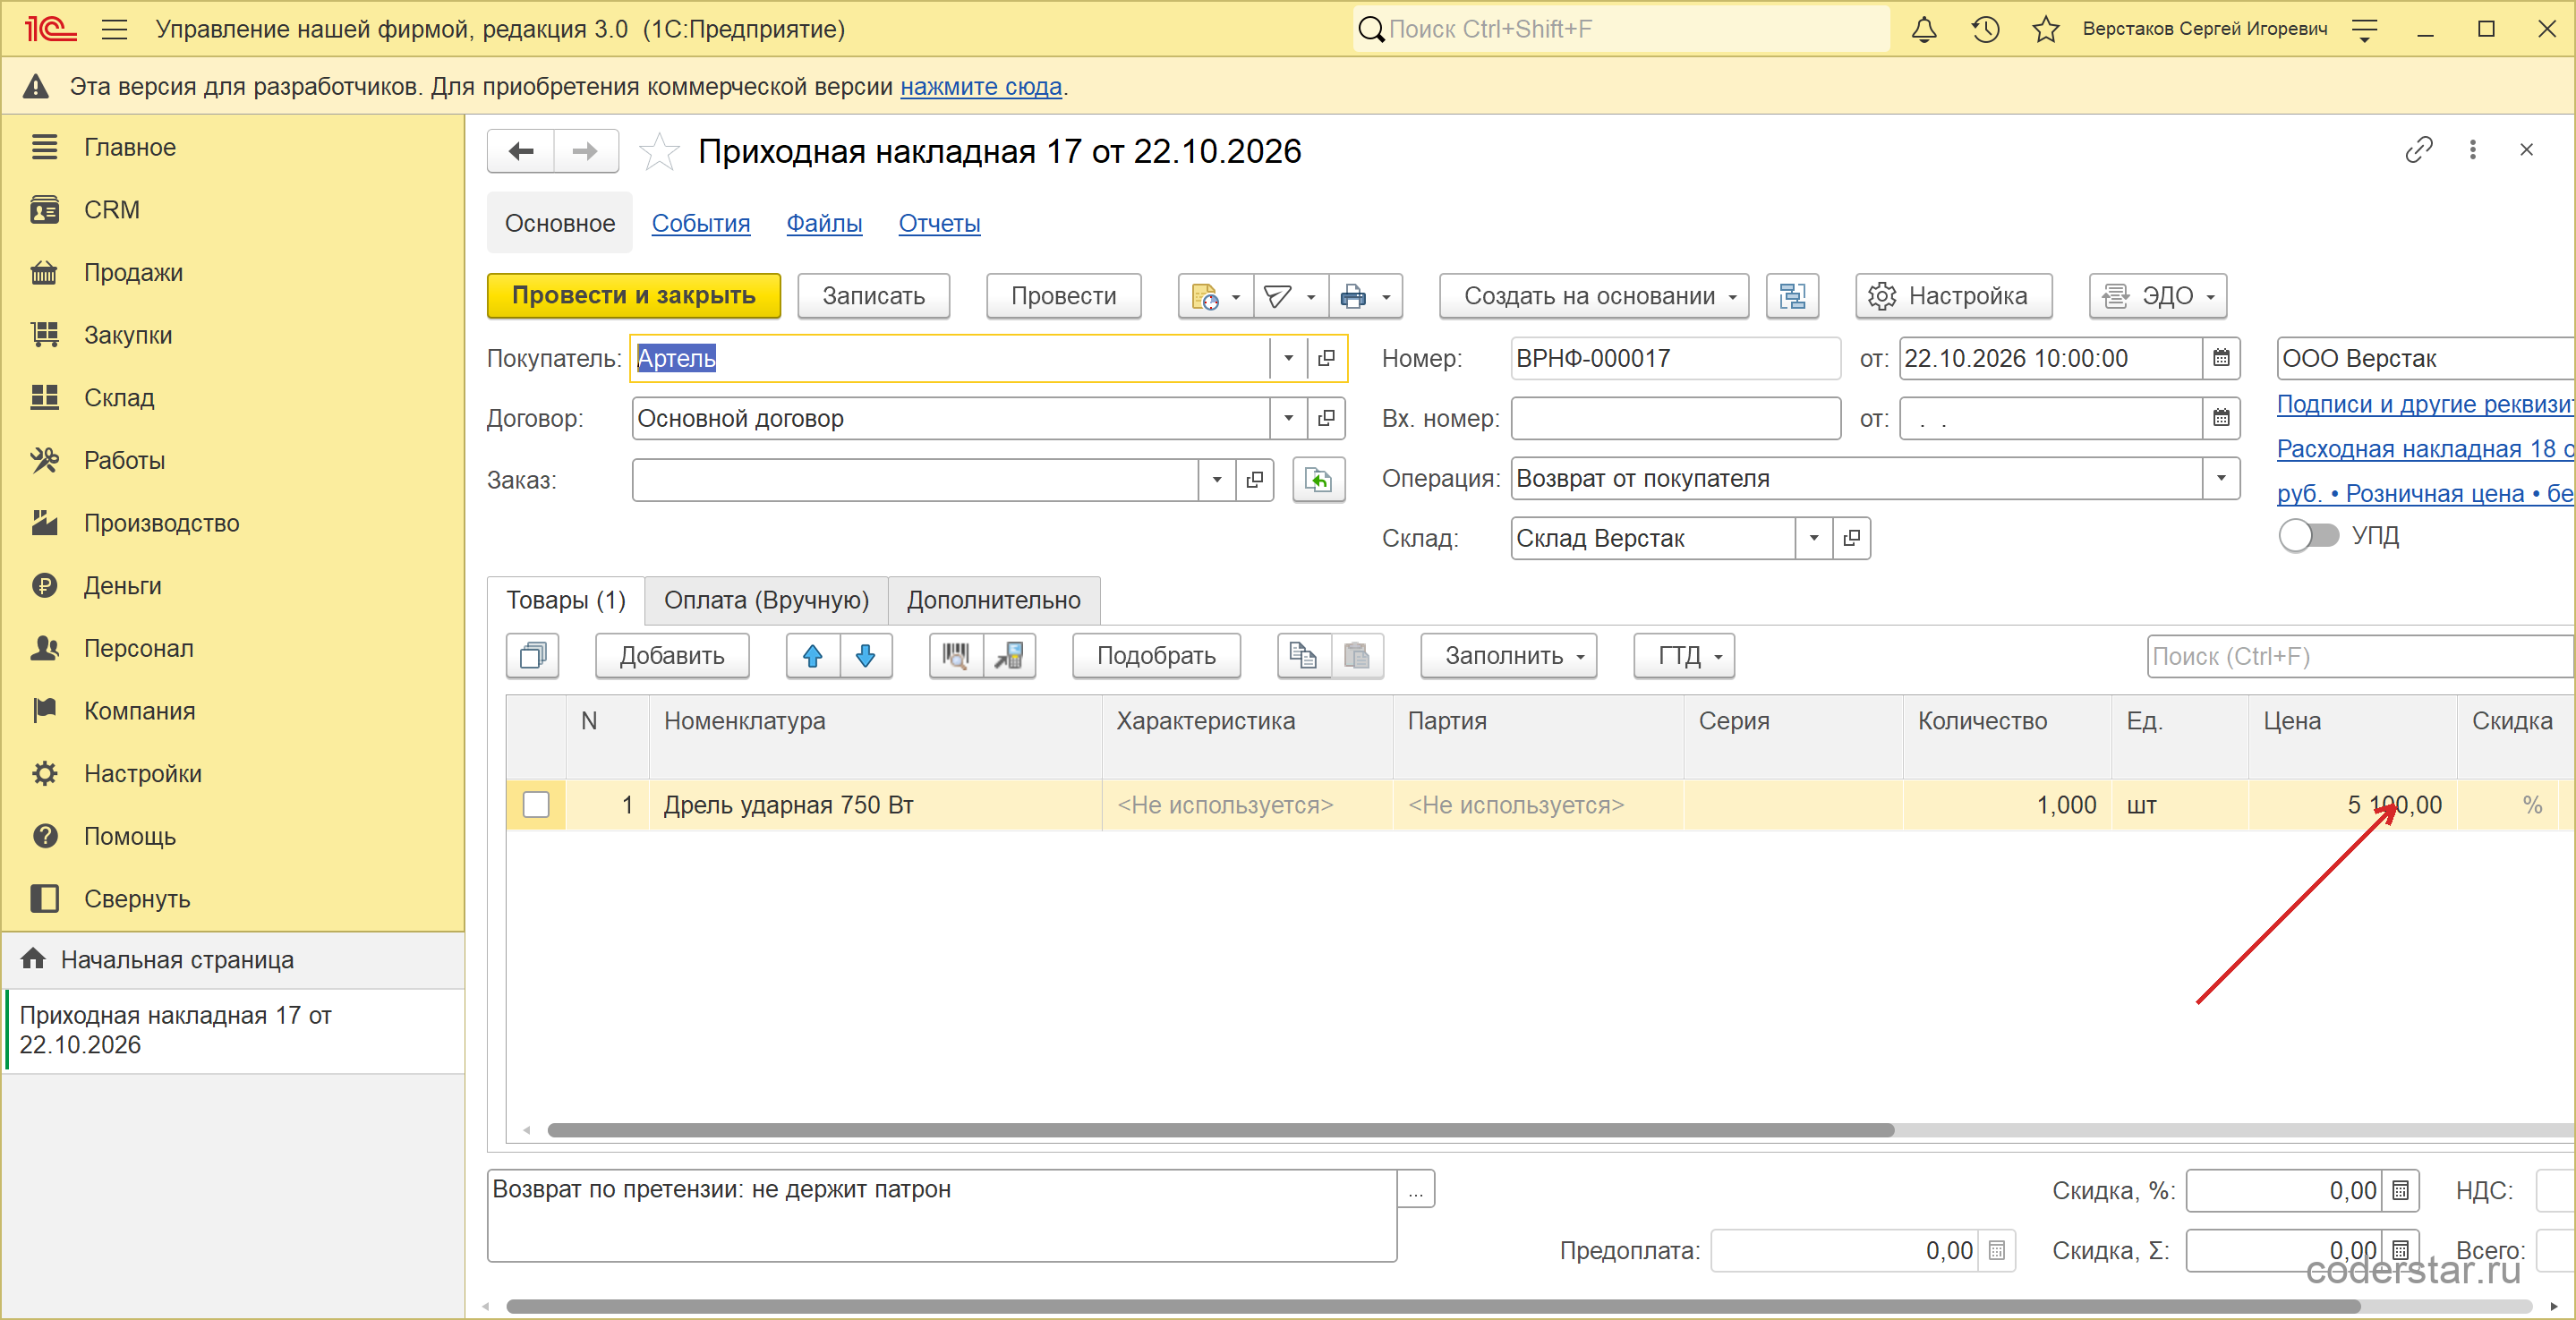Viewport: 2576px width, 1320px height.
Task: Move row up with blue arrow
Action: (813, 656)
